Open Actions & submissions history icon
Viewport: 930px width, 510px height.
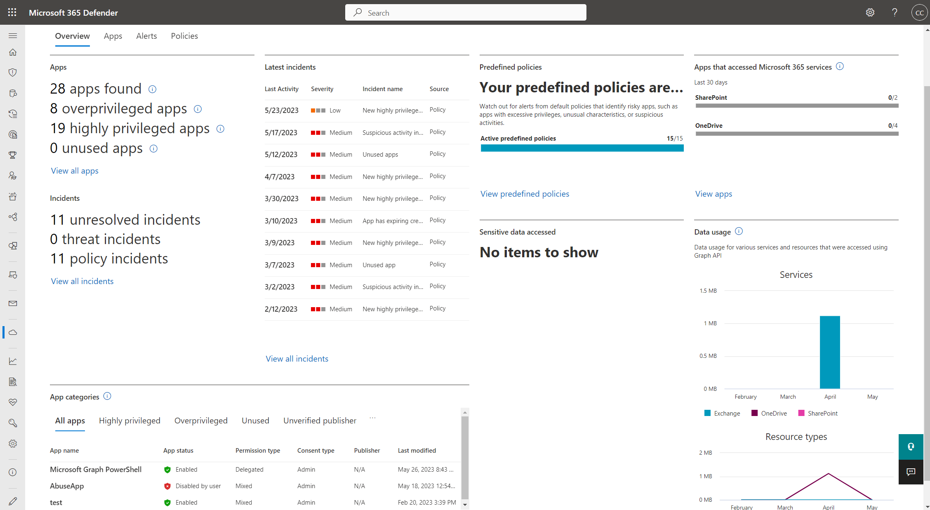[13, 114]
